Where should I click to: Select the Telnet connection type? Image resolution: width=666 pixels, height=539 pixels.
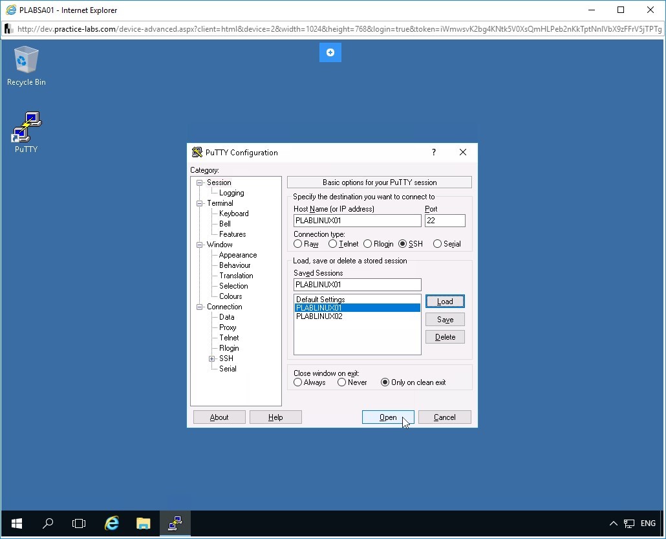click(x=333, y=244)
